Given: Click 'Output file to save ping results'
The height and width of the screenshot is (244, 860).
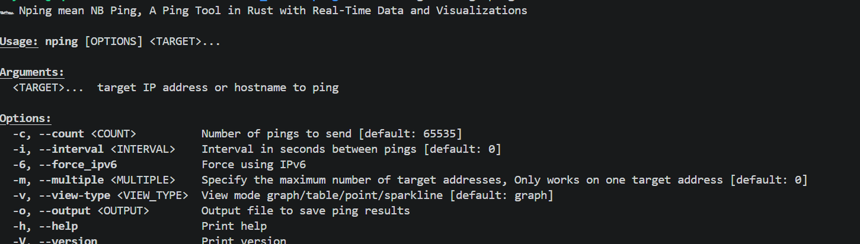Looking at the screenshot, I should pos(306,211).
